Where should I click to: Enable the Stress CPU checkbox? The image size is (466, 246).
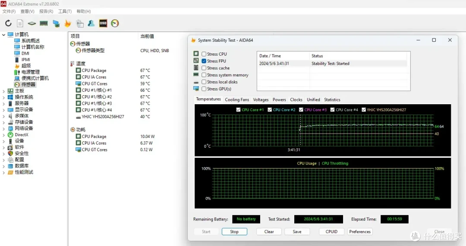[204, 54]
